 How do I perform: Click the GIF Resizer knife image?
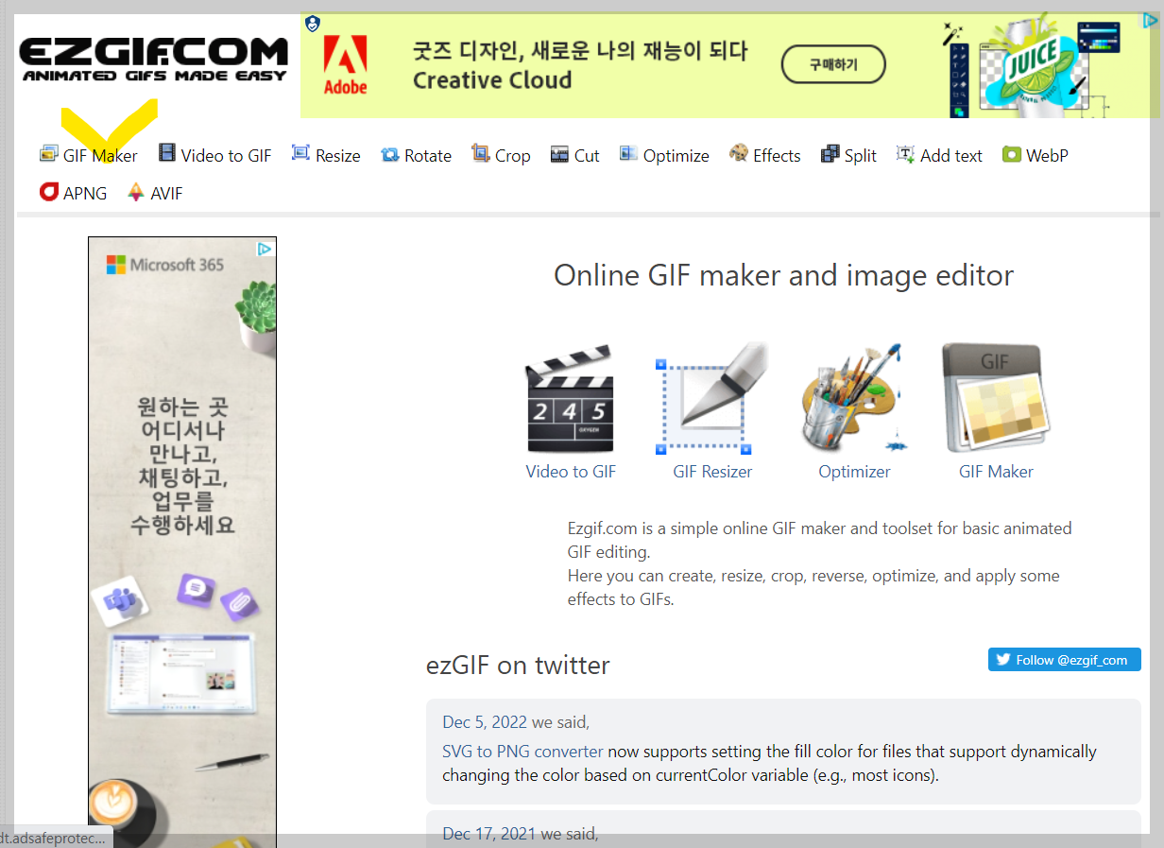(x=712, y=400)
